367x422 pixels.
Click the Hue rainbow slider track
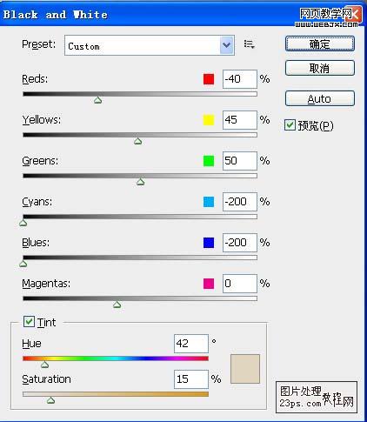[x=116, y=358]
